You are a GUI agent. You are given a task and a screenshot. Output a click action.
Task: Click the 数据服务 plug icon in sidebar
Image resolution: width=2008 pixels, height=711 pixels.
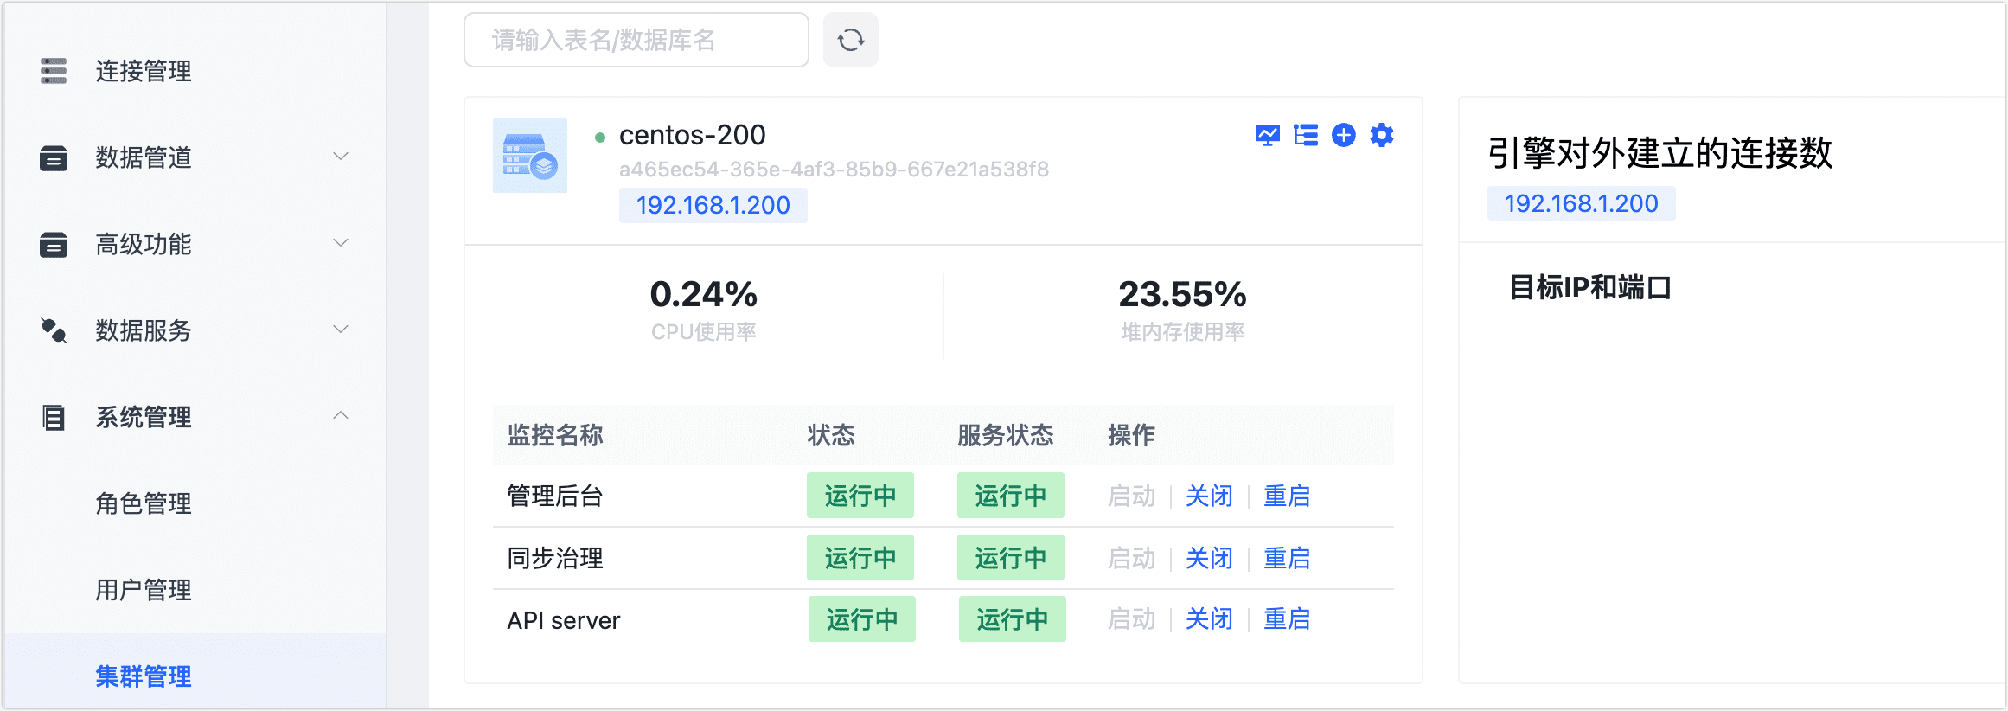(x=54, y=330)
